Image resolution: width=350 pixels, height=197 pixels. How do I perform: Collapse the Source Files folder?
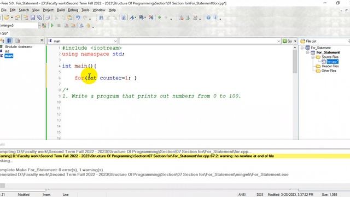[x=313, y=57]
